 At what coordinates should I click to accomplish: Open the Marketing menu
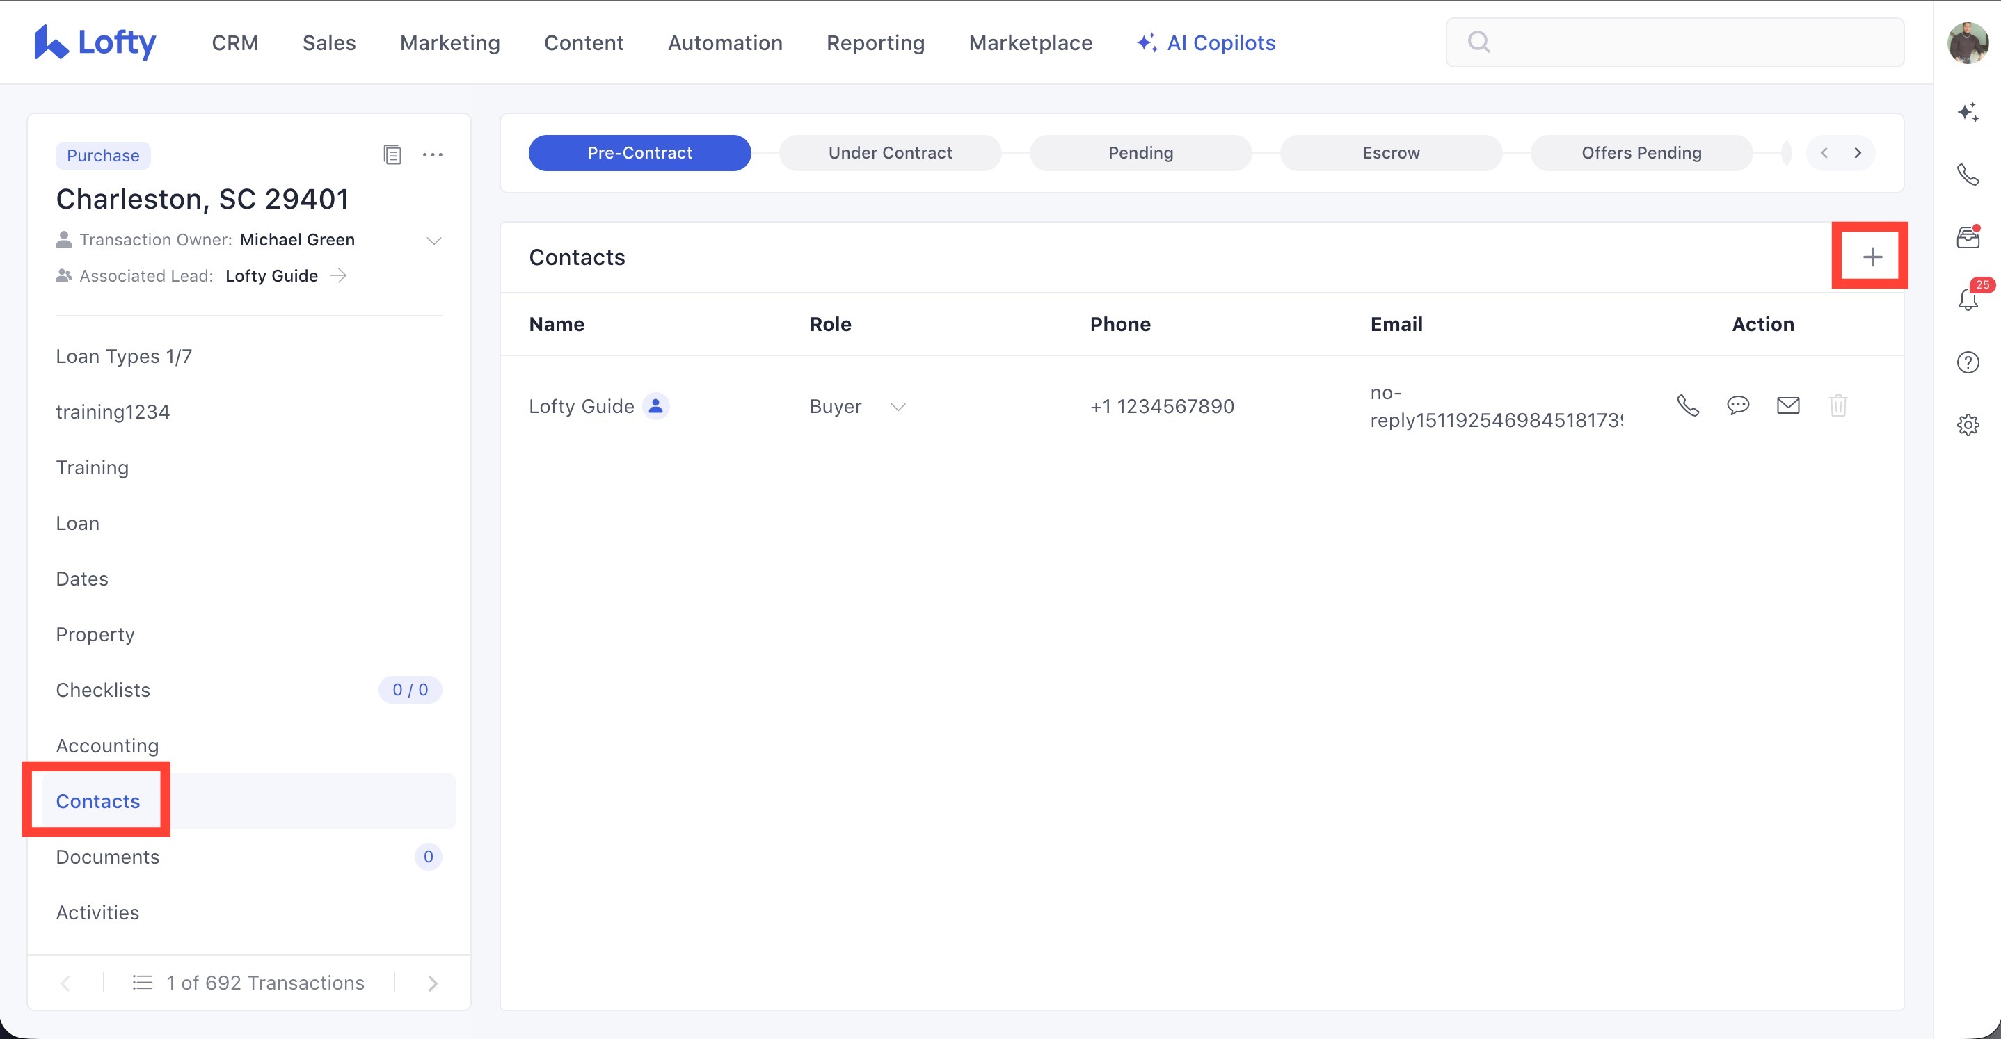pyautogui.click(x=449, y=42)
